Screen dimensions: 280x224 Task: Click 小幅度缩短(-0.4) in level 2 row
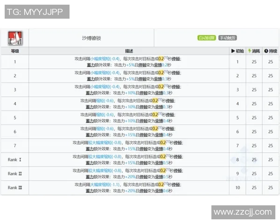coord(105,73)
